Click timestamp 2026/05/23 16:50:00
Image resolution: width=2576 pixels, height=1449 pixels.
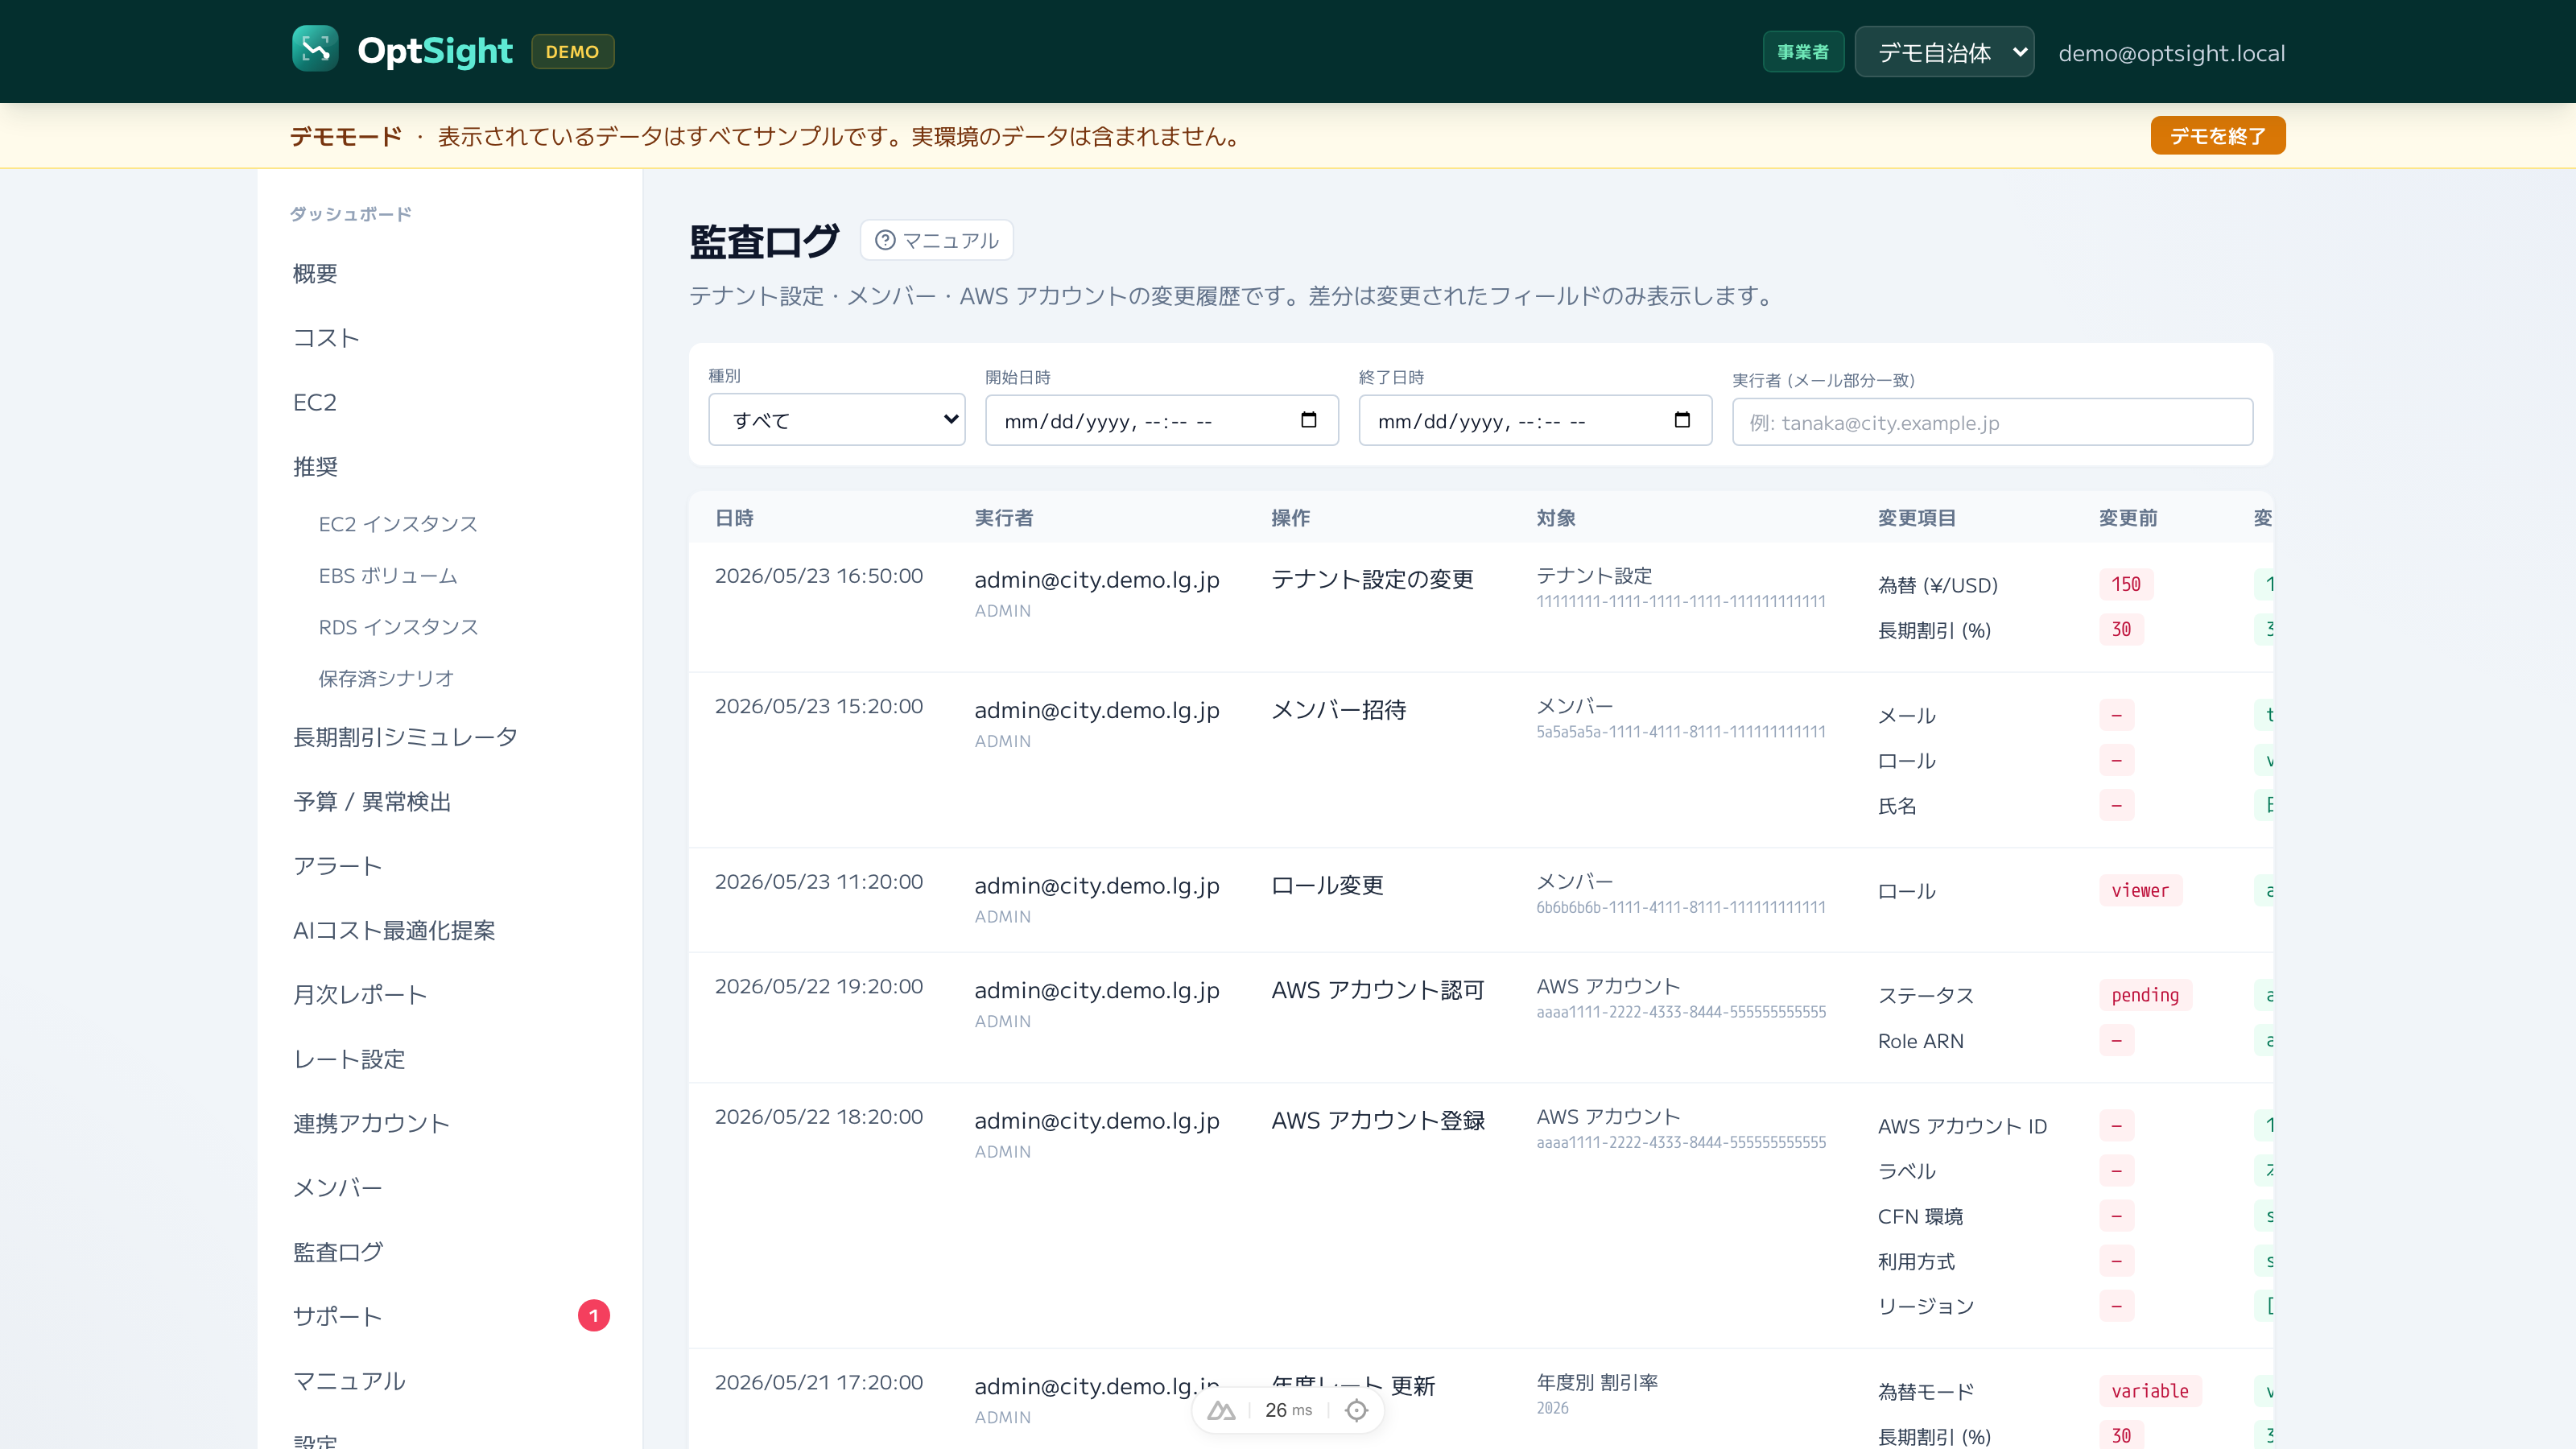[819, 576]
